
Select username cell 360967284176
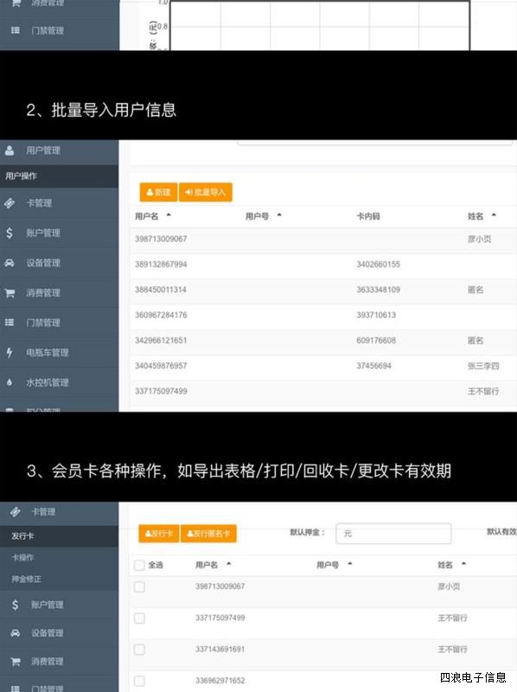coord(161,315)
